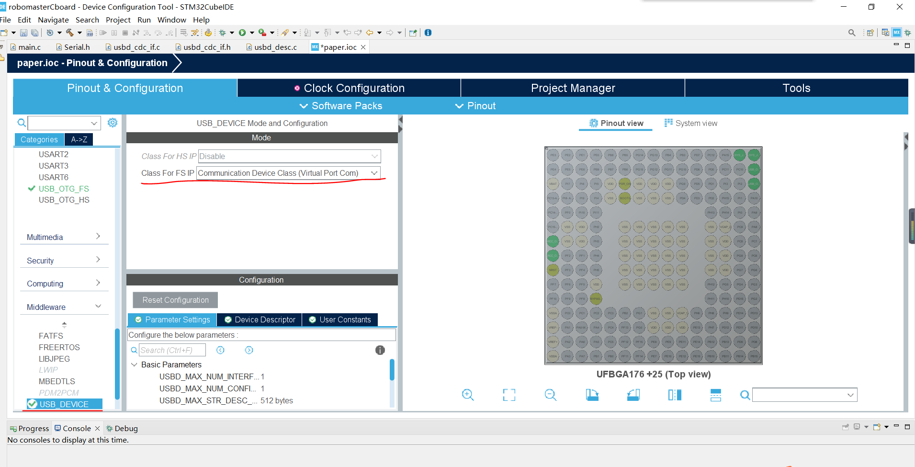Click the blue info icon in toolbar
Image resolution: width=915 pixels, height=467 pixels.
[428, 33]
